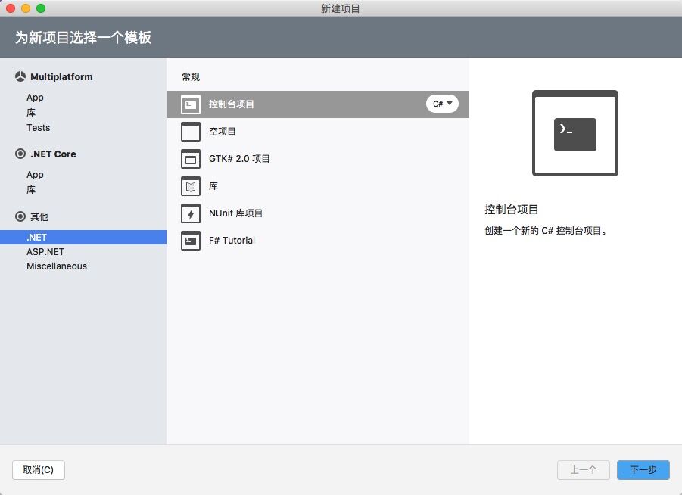Image resolution: width=682 pixels, height=495 pixels.
Task: Click the F# Tutorial terminal icon
Action: pos(191,241)
